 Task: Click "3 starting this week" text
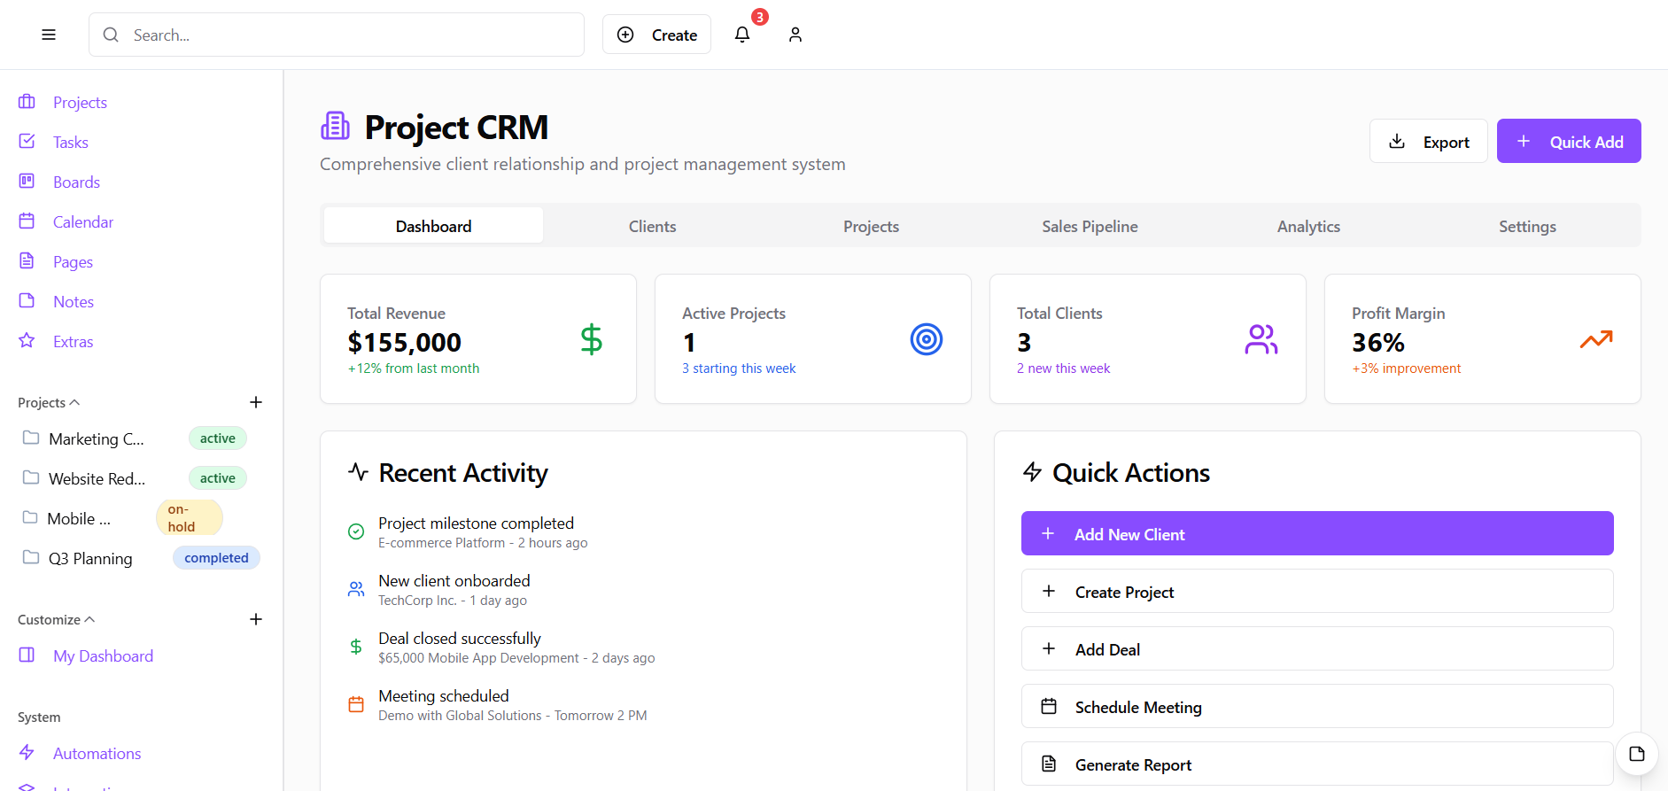click(739, 368)
